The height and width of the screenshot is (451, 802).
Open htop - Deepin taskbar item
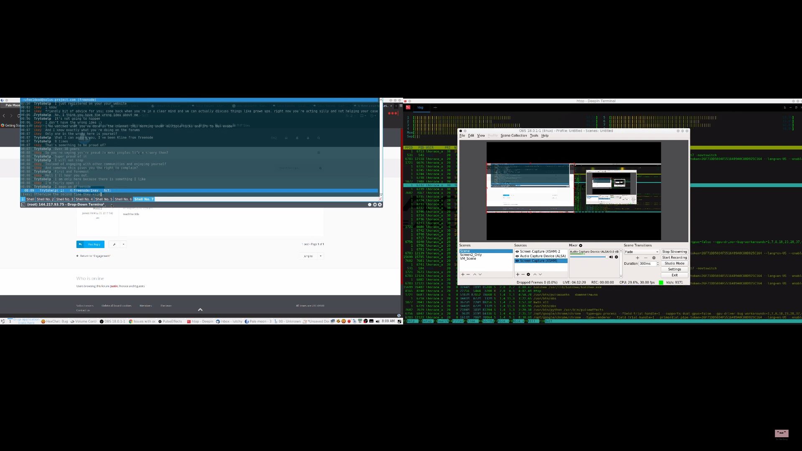[200, 322]
